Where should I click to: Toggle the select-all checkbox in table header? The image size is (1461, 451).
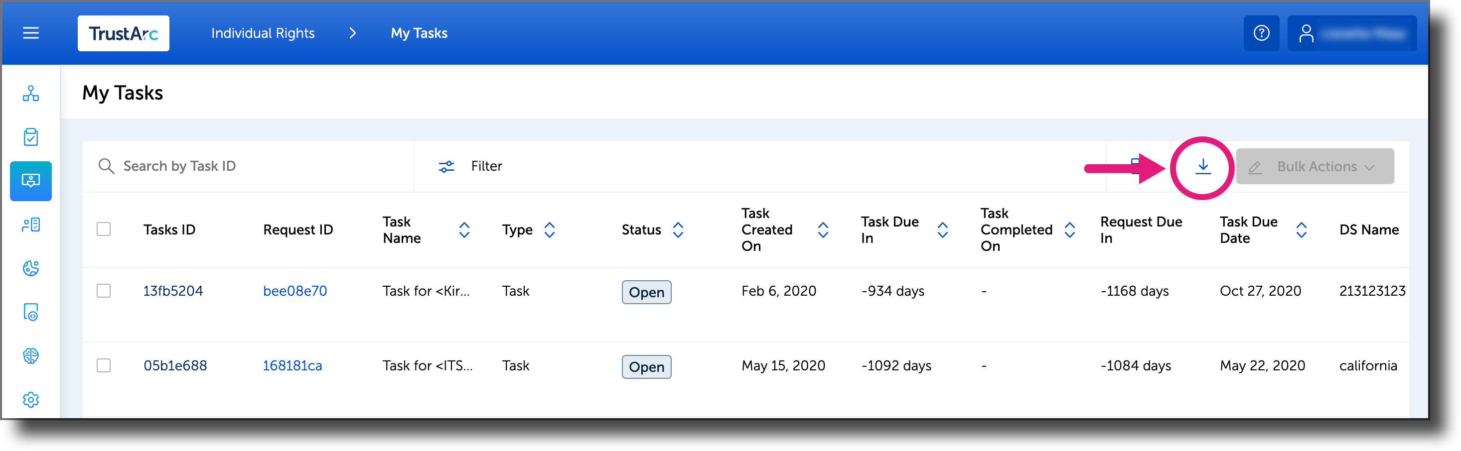(104, 229)
